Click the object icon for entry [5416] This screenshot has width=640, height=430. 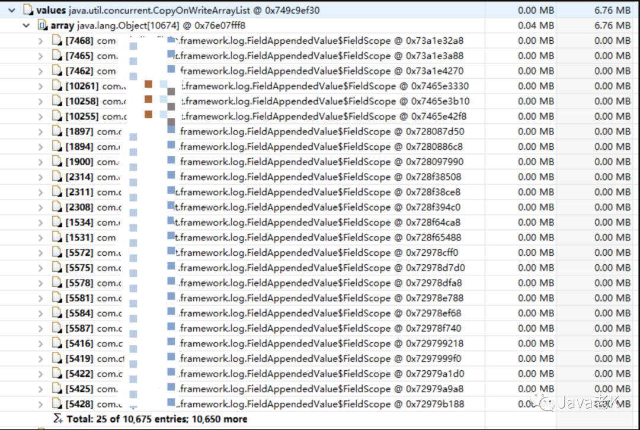pos(57,343)
